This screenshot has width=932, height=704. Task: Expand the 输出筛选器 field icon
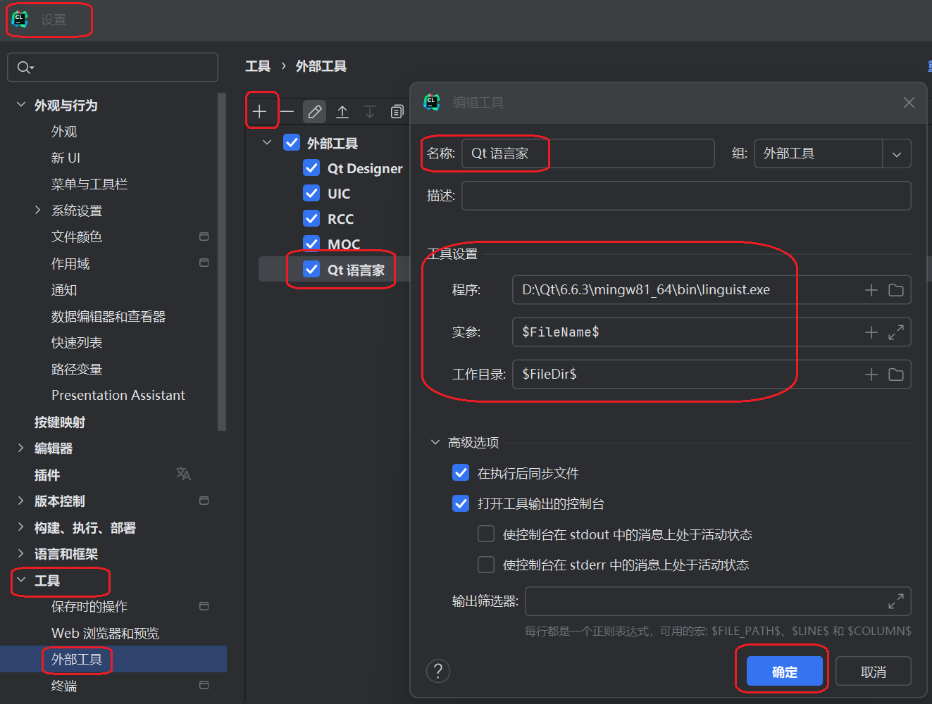pyautogui.click(x=896, y=601)
